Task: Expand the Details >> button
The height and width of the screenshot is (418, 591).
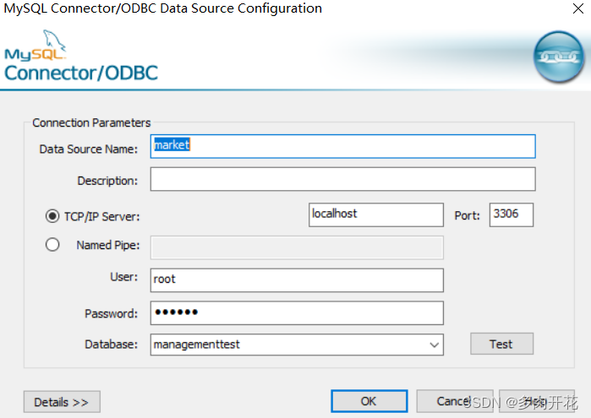Action: pyautogui.click(x=62, y=402)
